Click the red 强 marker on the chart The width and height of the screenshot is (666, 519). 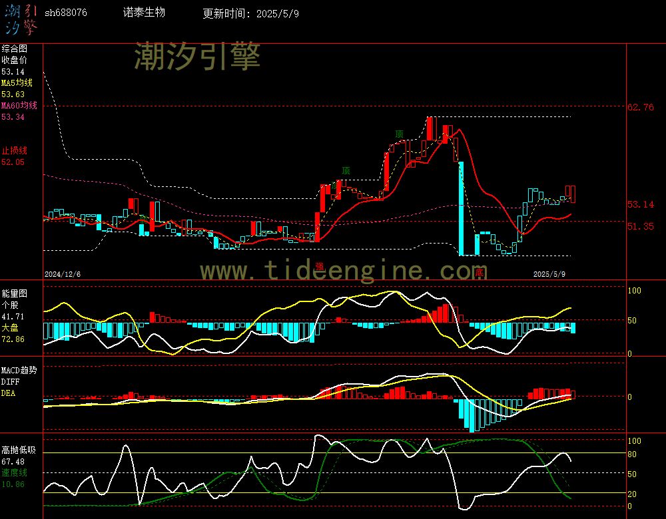pos(320,267)
